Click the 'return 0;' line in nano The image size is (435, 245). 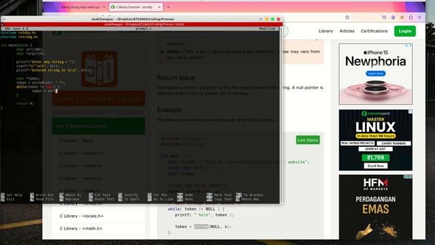pyautogui.click(x=25, y=103)
